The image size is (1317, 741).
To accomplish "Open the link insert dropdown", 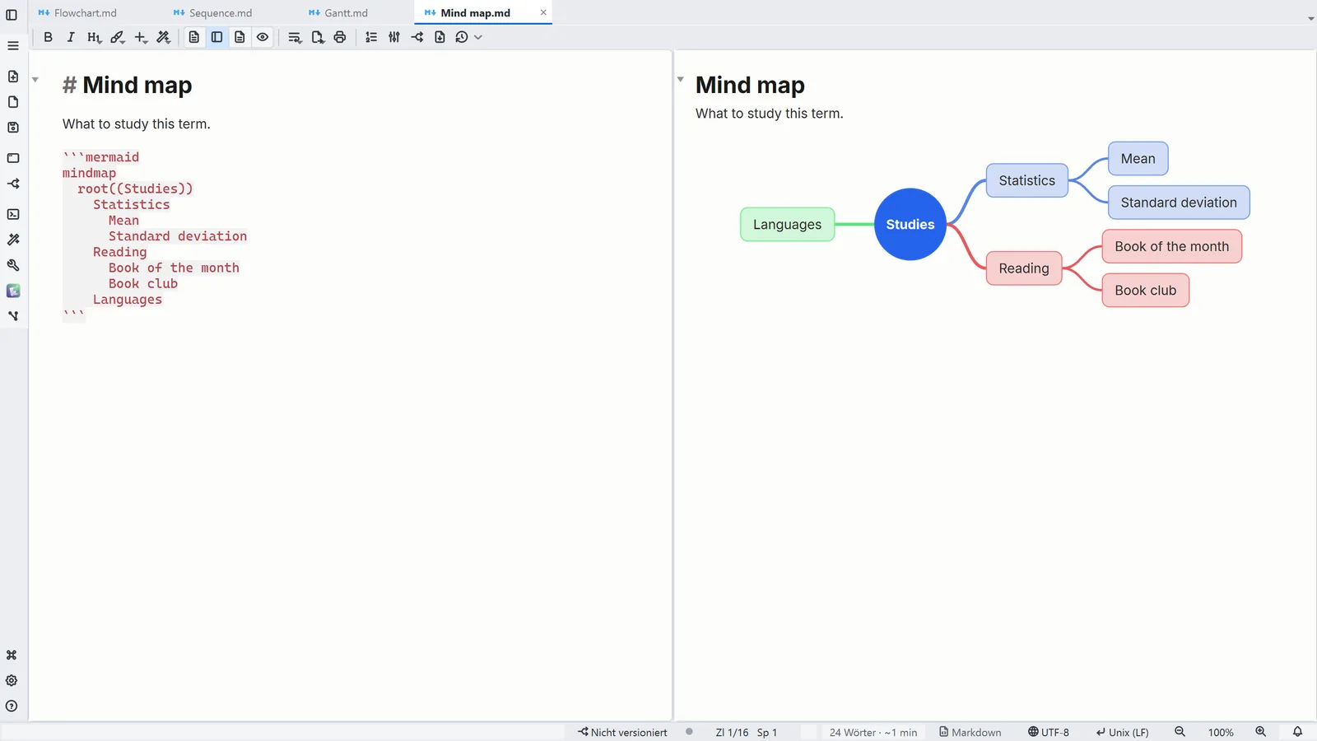I will [x=118, y=37].
